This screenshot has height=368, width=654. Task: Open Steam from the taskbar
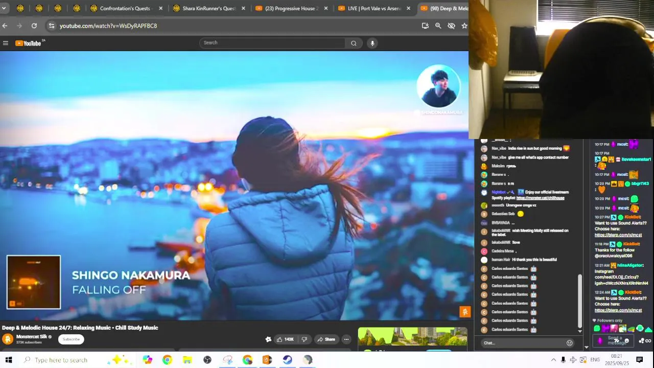click(287, 360)
